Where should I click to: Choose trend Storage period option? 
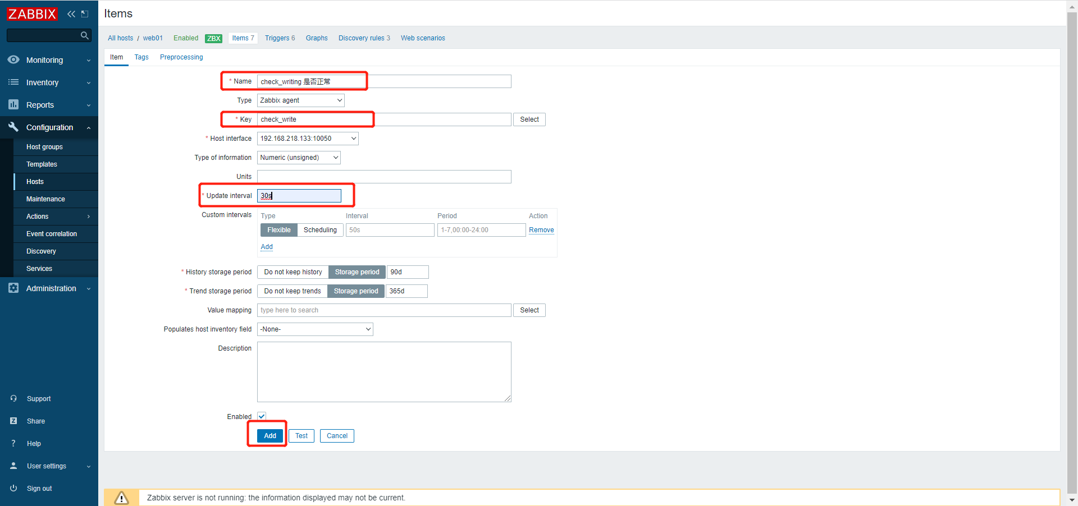click(x=356, y=291)
